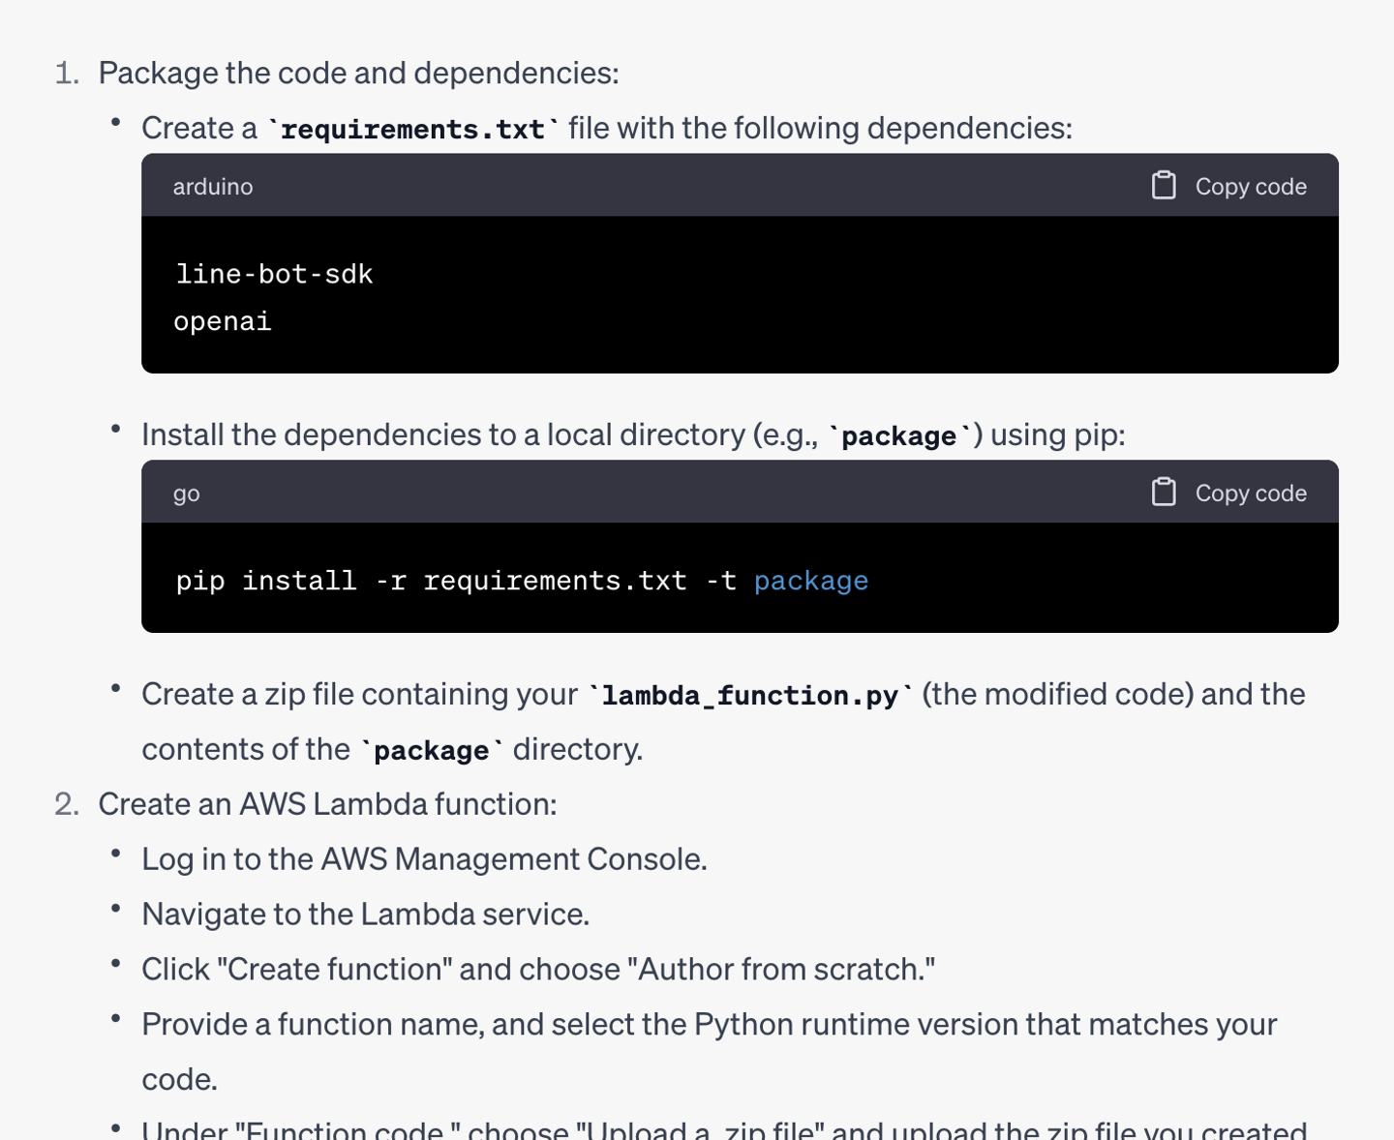
Task: Click the openai line in the code block
Action: pyautogui.click(x=223, y=322)
